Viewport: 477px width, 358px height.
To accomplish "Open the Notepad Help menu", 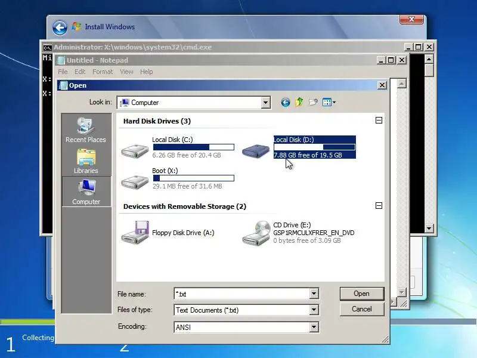I will point(146,72).
